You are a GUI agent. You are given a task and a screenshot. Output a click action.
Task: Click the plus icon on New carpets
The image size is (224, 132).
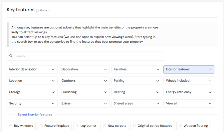[105, 126]
